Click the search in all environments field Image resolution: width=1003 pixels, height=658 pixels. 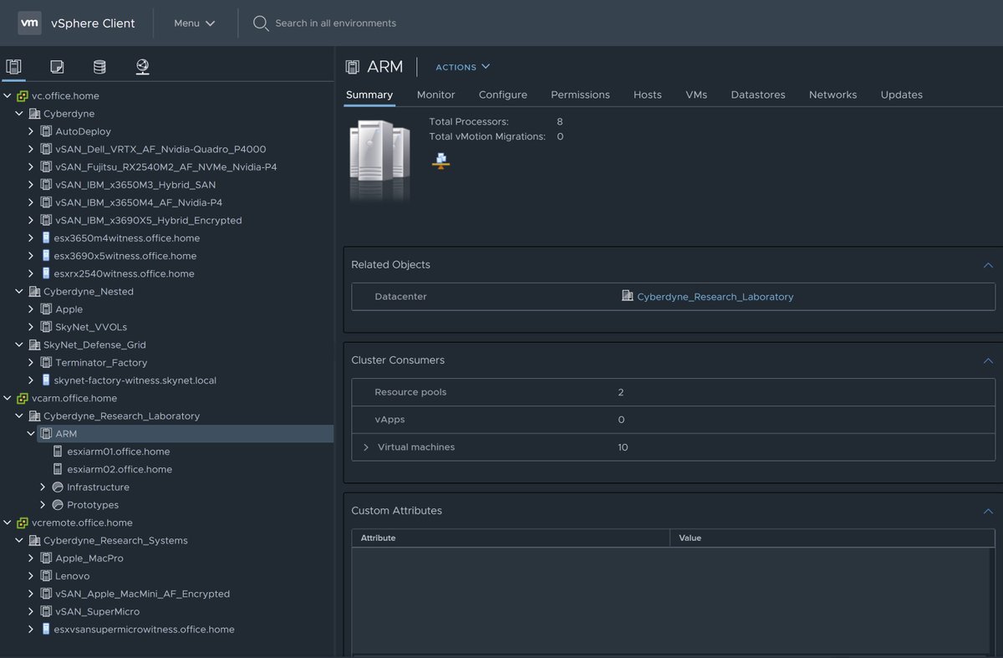tap(336, 23)
